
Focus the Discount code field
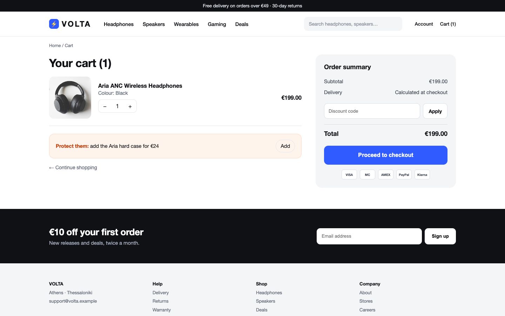[372, 111]
